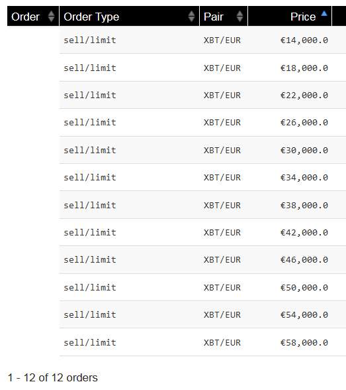Open the sell order at €54,000.0

click(202, 314)
